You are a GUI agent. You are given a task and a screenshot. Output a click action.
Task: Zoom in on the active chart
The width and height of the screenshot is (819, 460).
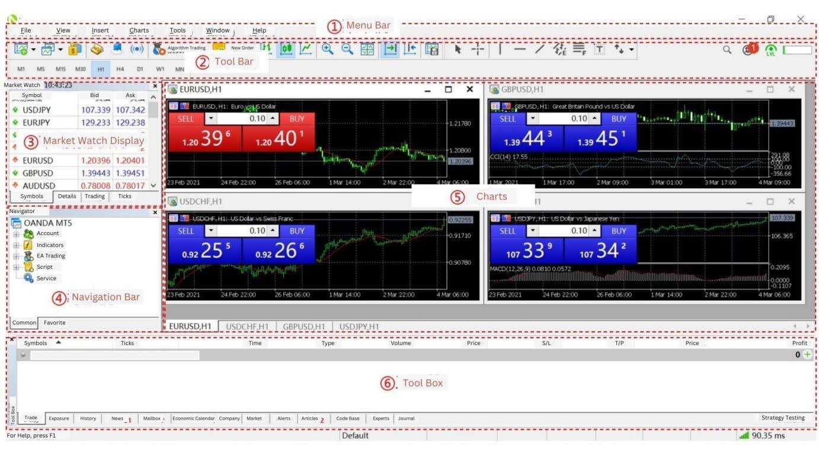(x=327, y=50)
